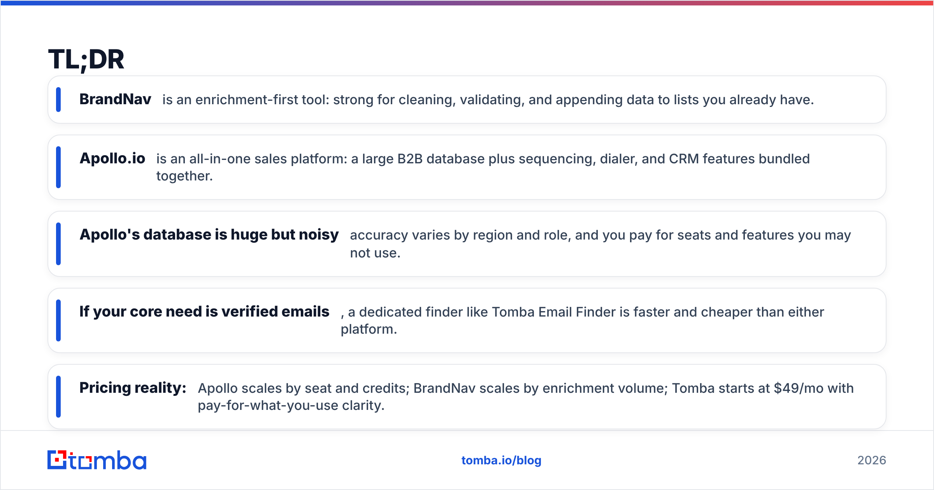Image resolution: width=934 pixels, height=490 pixels.
Task: Select 'Apollo's database is huge but noisy' text
Action: pos(209,235)
